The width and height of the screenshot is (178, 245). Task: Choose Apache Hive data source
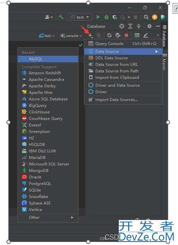tap(48, 92)
